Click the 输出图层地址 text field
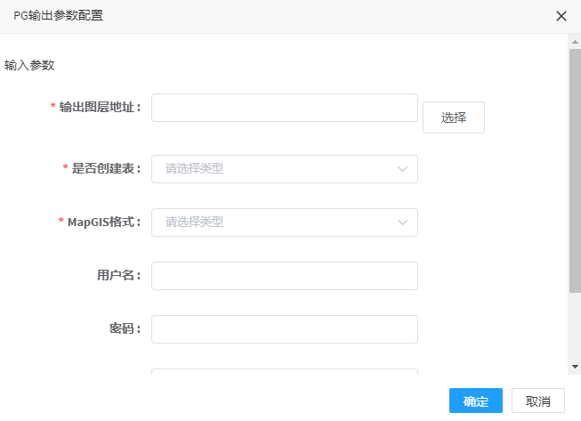This screenshot has width=581, height=421. [x=285, y=108]
